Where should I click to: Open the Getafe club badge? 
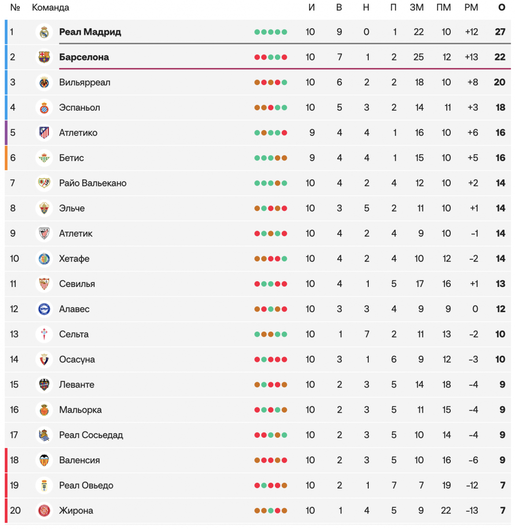click(44, 259)
